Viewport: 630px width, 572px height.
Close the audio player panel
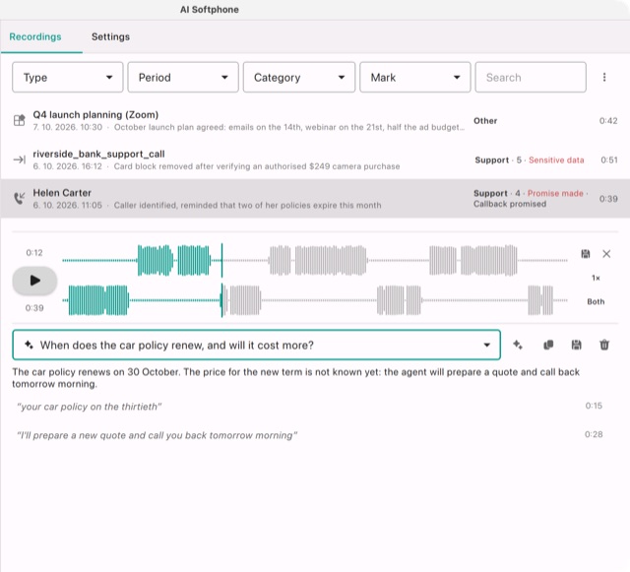pos(606,254)
